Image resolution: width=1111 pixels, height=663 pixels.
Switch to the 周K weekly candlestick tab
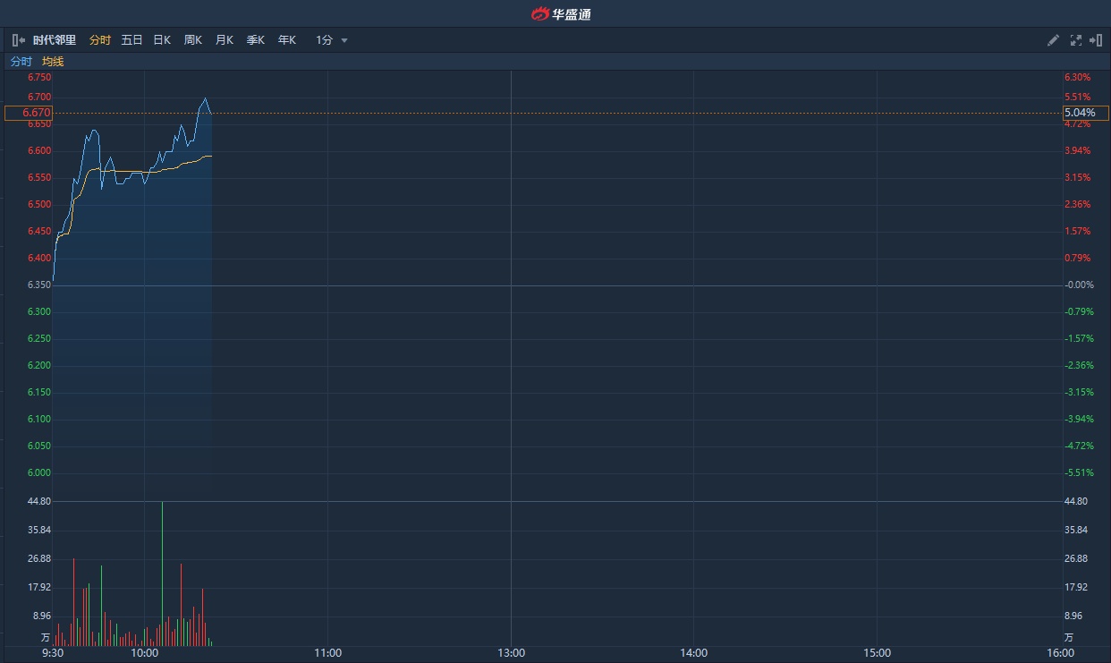click(x=193, y=40)
